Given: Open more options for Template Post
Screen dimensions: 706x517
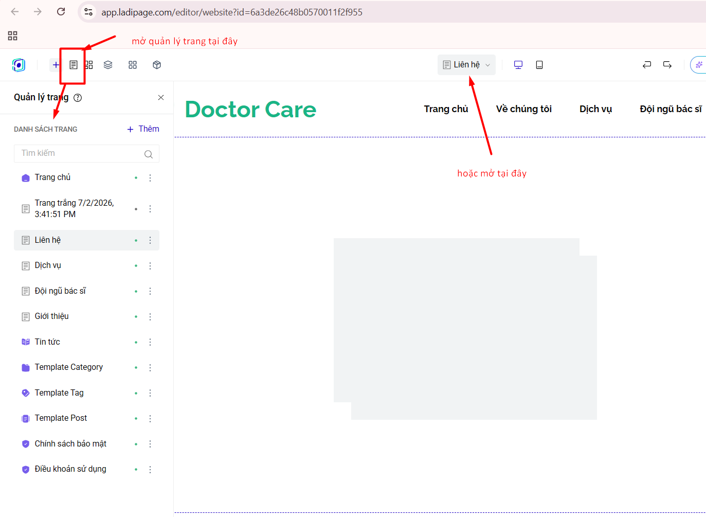Looking at the screenshot, I should 150,419.
